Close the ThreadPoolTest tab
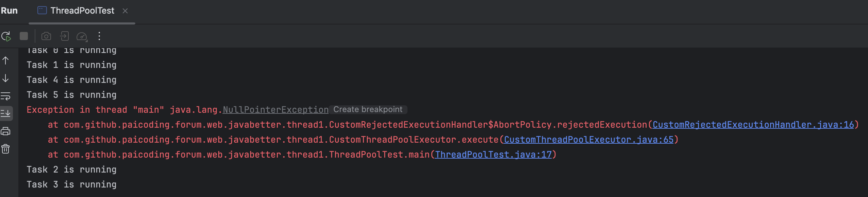This screenshot has height=197, width=868. coord(125,11)
